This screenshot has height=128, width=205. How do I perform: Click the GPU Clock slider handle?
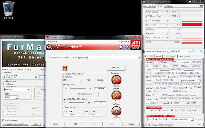(x=81, y=80)
